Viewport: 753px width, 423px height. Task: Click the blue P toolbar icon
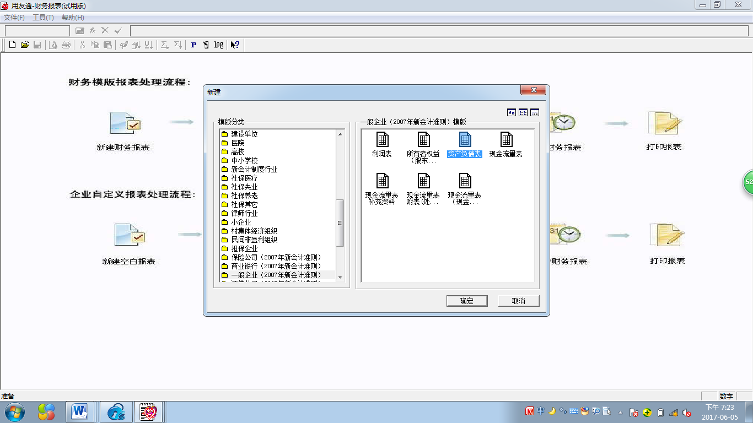[x=193, y=45]
